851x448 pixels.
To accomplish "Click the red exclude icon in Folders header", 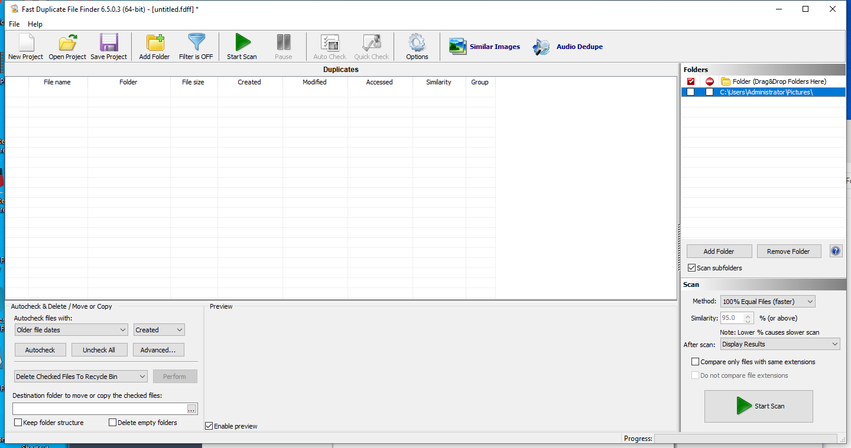I will click(710, 81).
